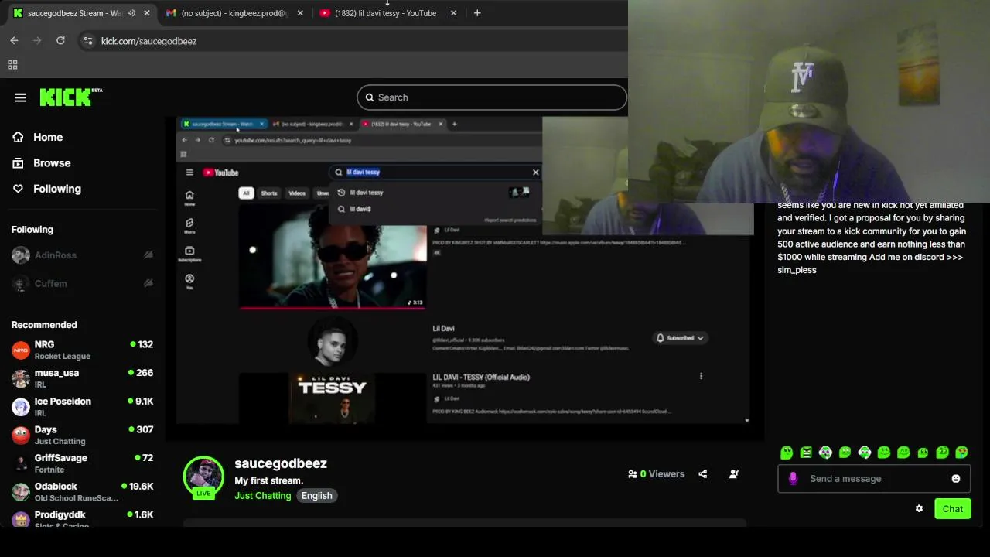This screenshot has height=557, width=990.
Task: Open GriffSavage Fortnite channel
Action: (x=82, y=463)
